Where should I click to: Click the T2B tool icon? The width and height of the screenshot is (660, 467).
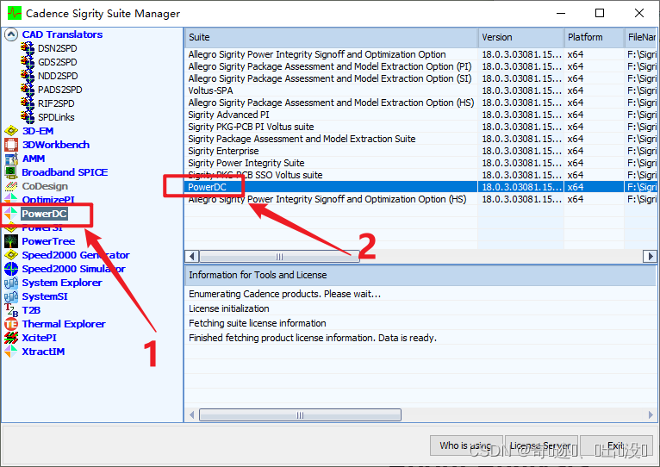[x=11, y=310]
